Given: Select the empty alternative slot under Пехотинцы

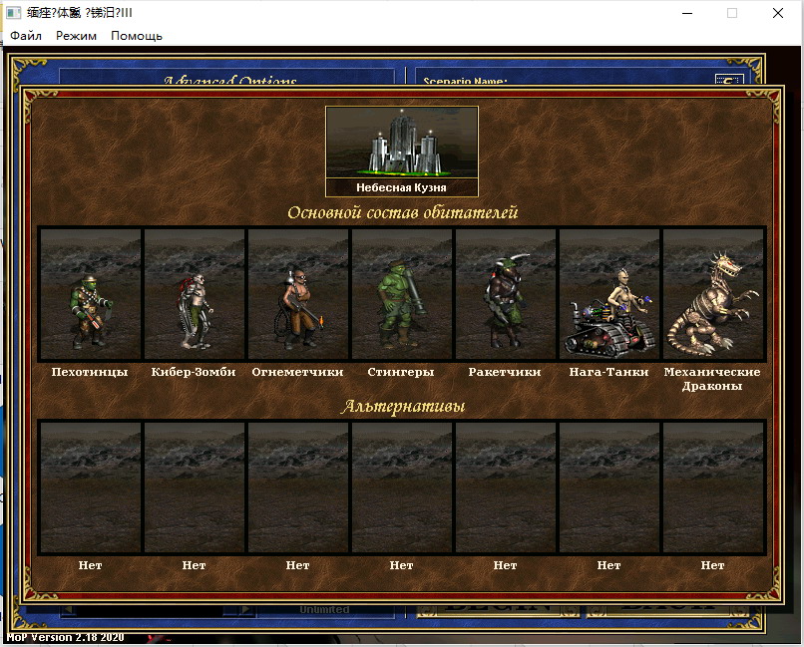Looking at the screenshot, I should (x=90, y=487).
